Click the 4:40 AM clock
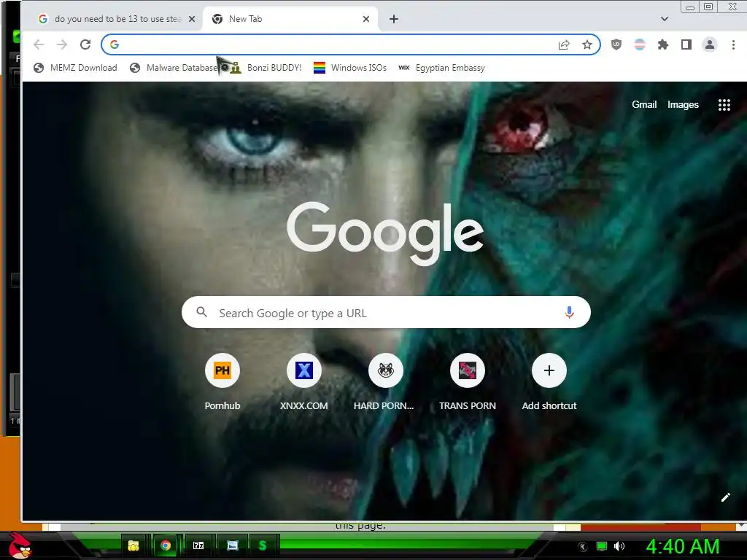Viewport: 747px width, 560px height. (x=683, y=546)
